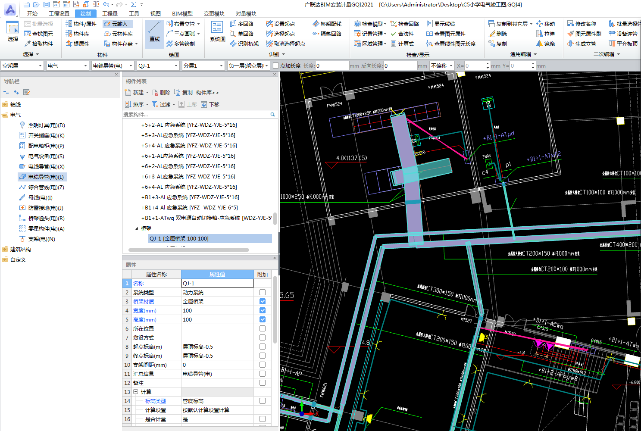Click 图元属性刷 tool

pyautogui.click(x=584, y=34)
